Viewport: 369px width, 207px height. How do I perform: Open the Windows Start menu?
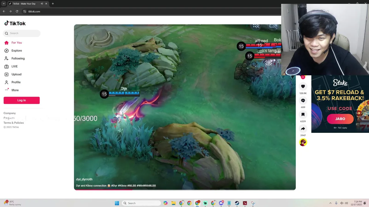(117, 203)
